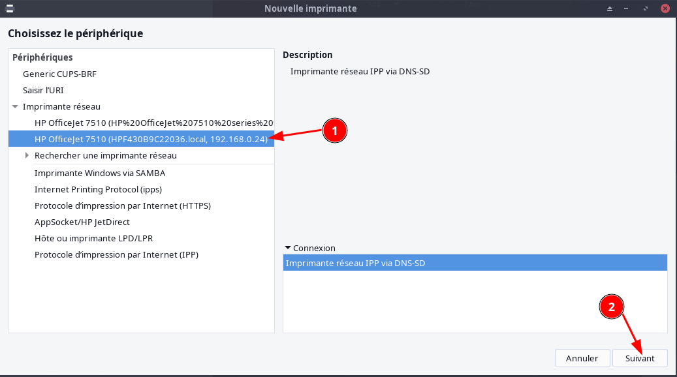The height and width of the screenshot is (377, 677).
Task: Click the shade (roll-up) window icon
Action: (610, 8)
